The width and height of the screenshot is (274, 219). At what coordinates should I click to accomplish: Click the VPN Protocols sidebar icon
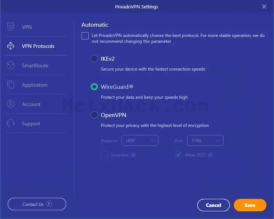coord(11,46)
